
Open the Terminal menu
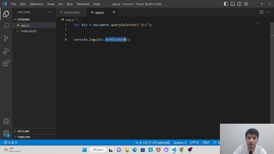click(83, 4)
